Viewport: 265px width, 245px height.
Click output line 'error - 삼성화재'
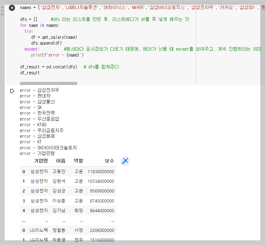click(37, 136)
